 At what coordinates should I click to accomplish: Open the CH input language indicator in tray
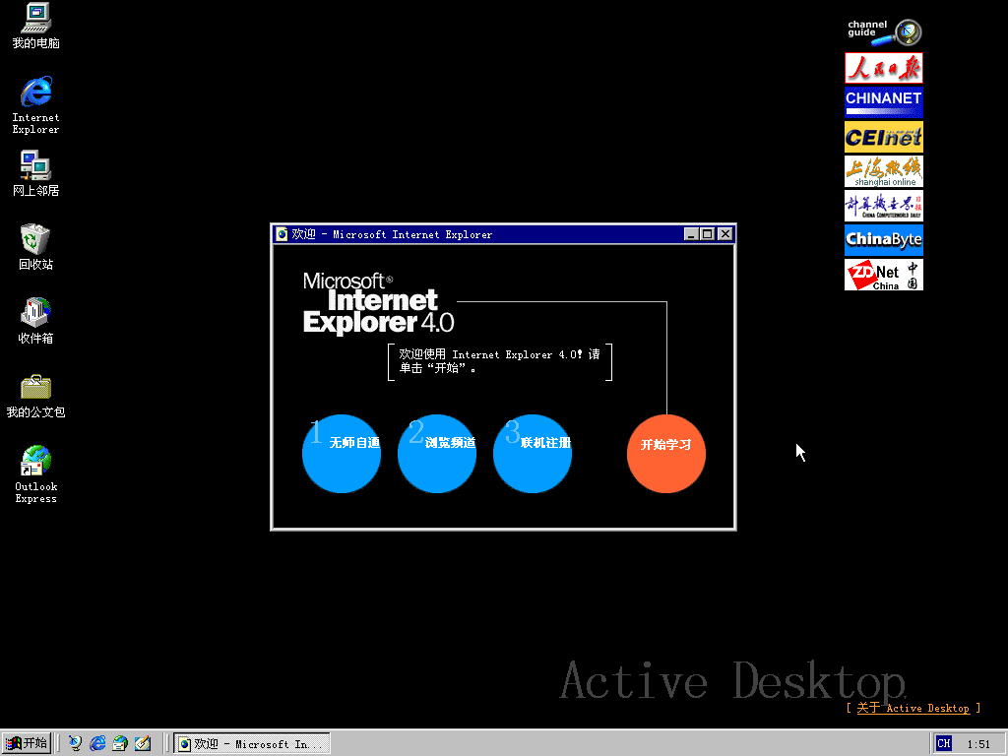tap(944, 743)
